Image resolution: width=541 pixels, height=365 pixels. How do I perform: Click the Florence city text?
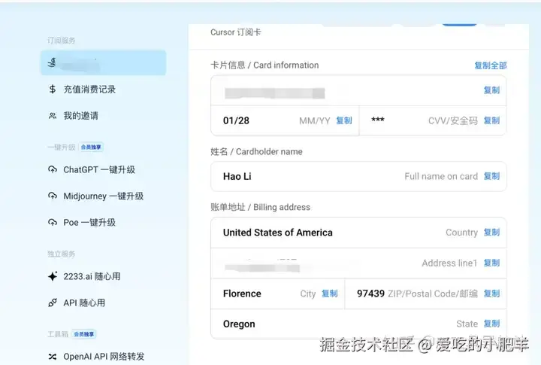[242, 294]
